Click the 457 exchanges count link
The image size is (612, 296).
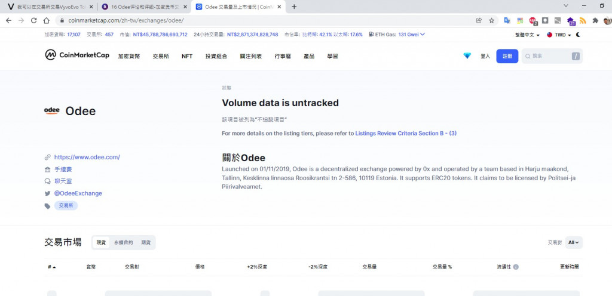point(109,34)
